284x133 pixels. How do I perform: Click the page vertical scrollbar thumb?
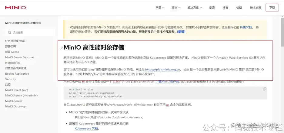[282, 33]
